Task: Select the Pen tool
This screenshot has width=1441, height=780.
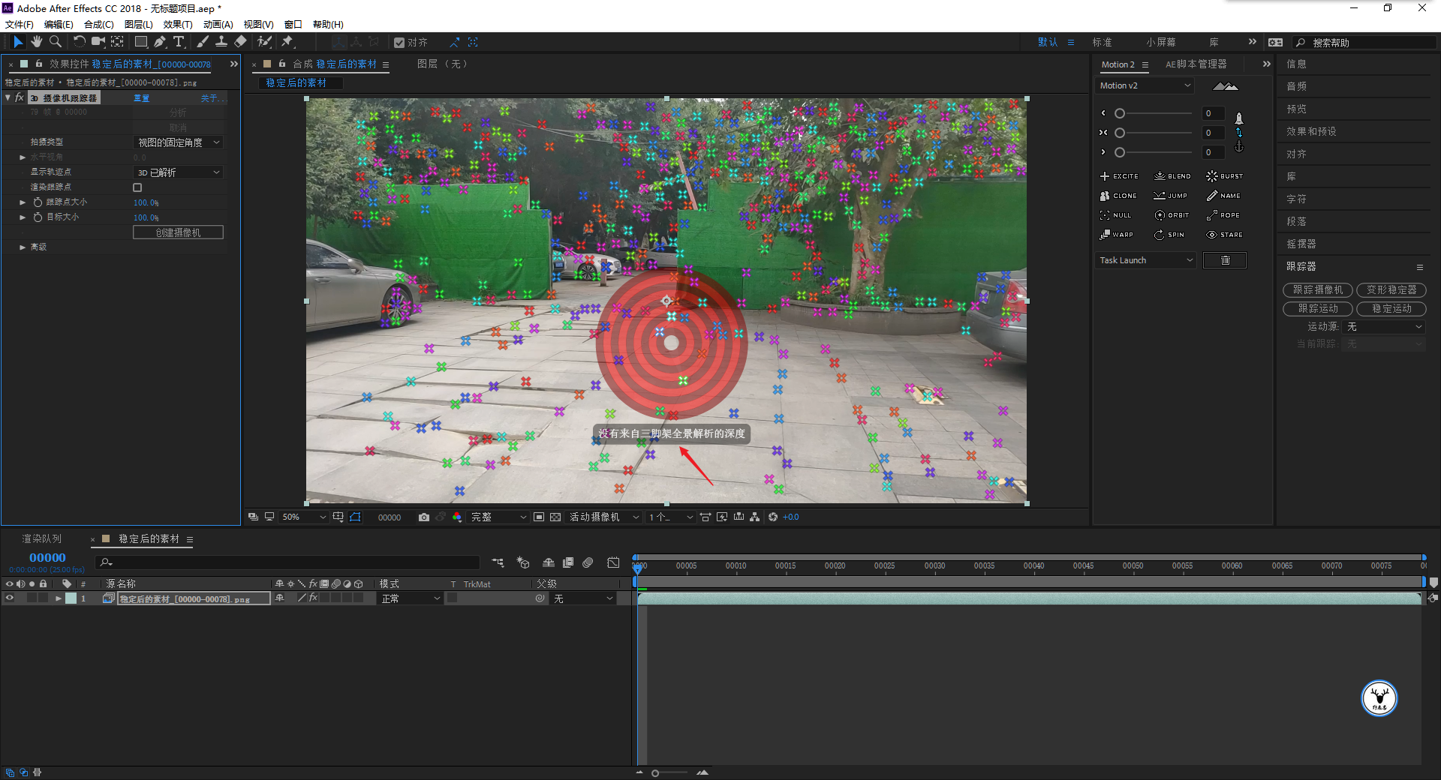Action: [x=160, y=42]
